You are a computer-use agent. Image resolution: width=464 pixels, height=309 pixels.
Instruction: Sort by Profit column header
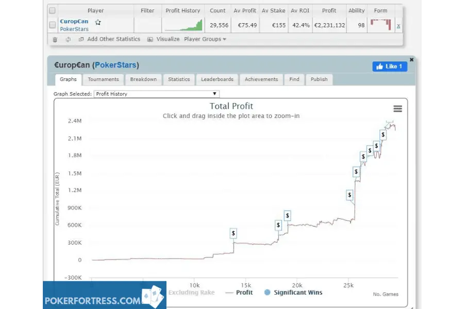coord(329,11)
